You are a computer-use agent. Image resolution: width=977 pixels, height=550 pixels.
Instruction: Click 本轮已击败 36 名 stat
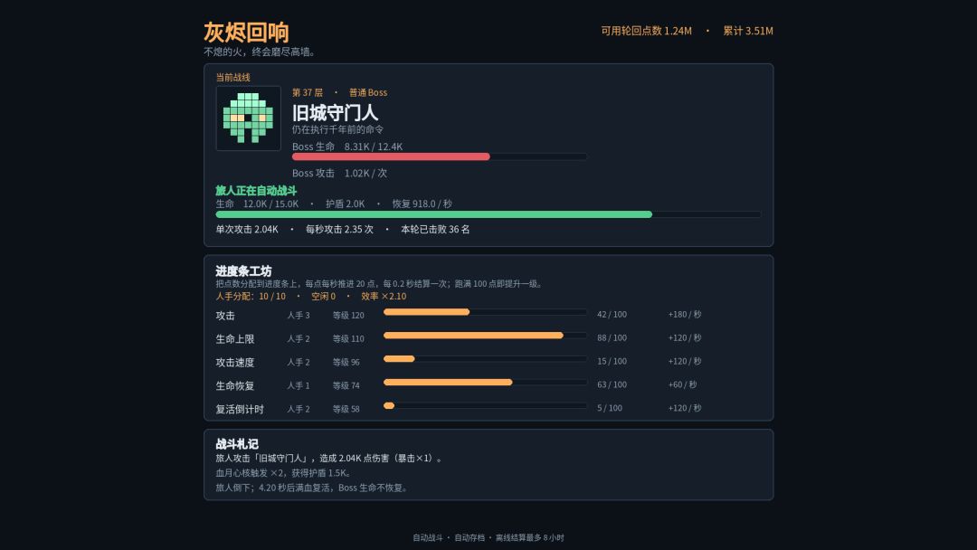(435, 229)
